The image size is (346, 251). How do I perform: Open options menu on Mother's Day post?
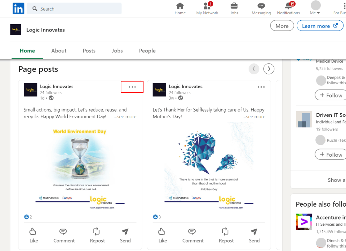261,87
